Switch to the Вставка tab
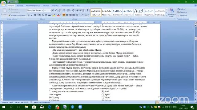 20,5
